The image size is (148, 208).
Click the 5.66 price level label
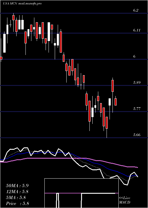pos(136,135)
